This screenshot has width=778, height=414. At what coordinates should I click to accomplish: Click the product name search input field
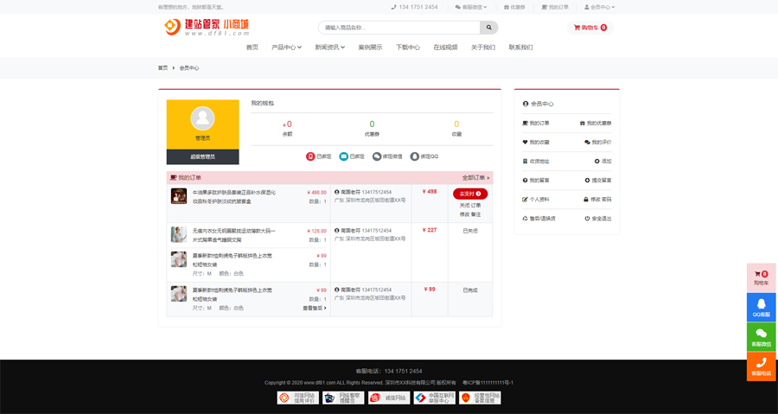click(399, 28)
